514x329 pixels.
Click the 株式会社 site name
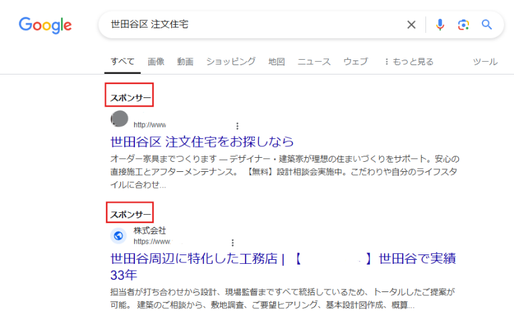point(150,230)
